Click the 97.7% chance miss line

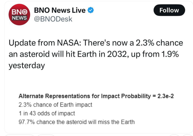[x=77, y=122]
